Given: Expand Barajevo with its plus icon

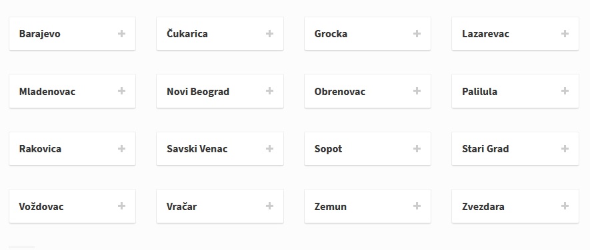Looking at the screenshot, I should tap(121, 34).
